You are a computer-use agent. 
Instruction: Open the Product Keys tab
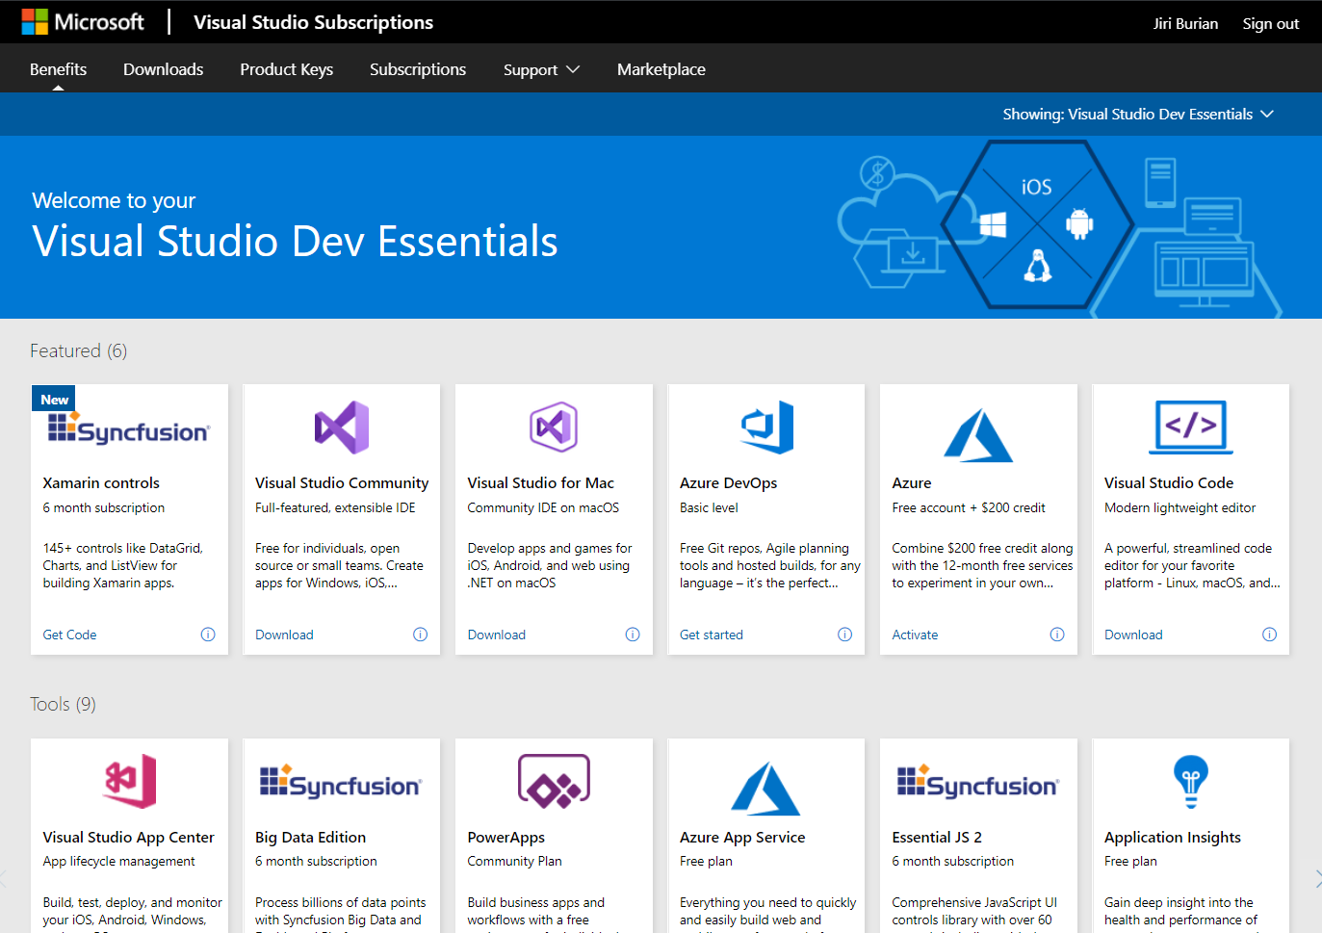(286, 69)
